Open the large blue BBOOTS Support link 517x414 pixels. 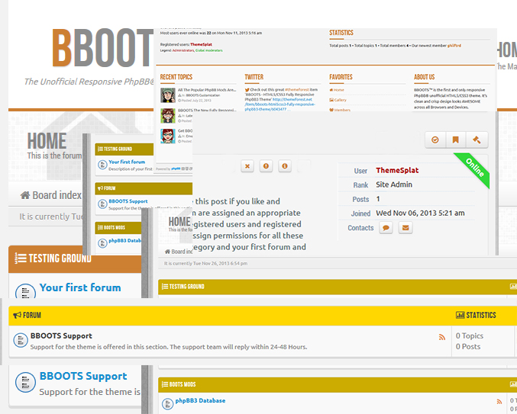[83, 376]
